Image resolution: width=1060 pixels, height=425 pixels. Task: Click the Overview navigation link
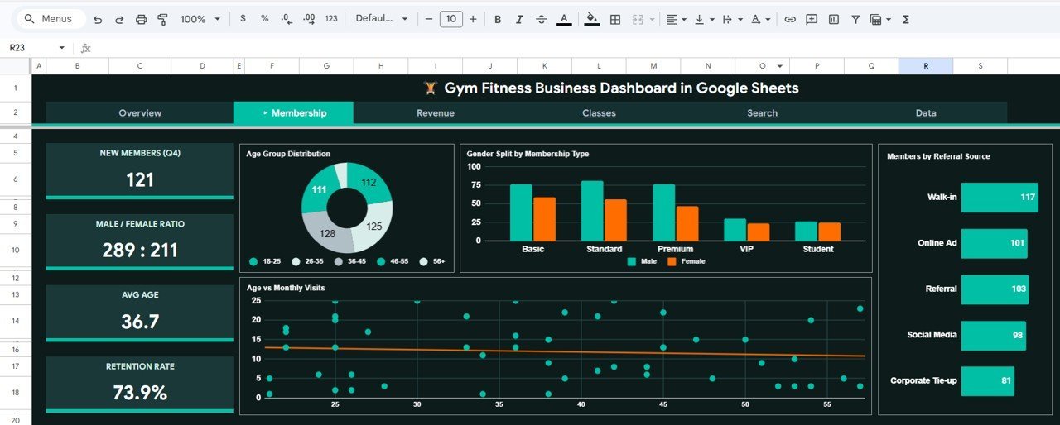(140, 113)
